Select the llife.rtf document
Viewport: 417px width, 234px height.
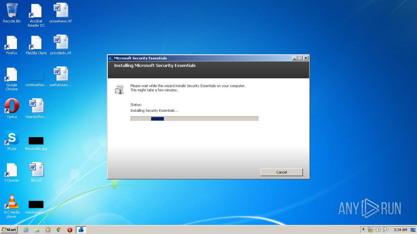36,172
